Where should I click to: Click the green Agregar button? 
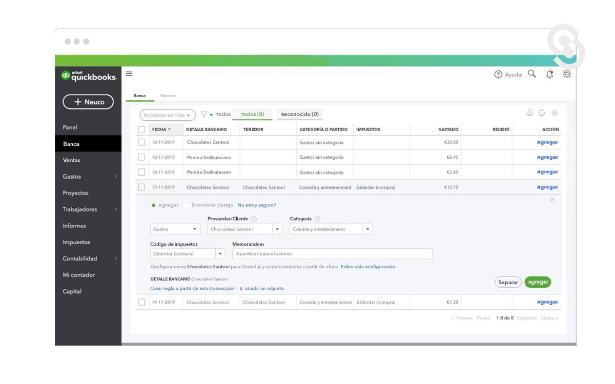point(538,282)
